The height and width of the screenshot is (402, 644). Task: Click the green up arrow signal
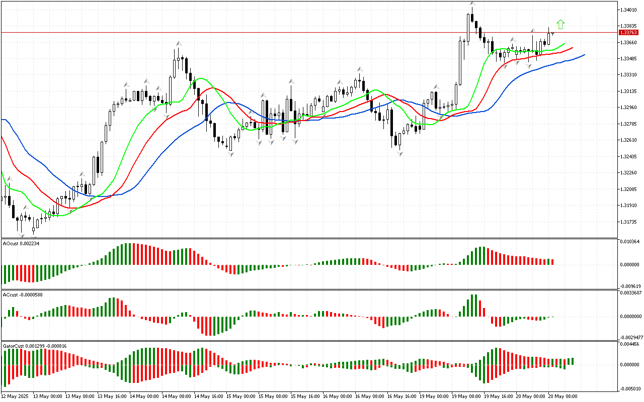(560, 24)
